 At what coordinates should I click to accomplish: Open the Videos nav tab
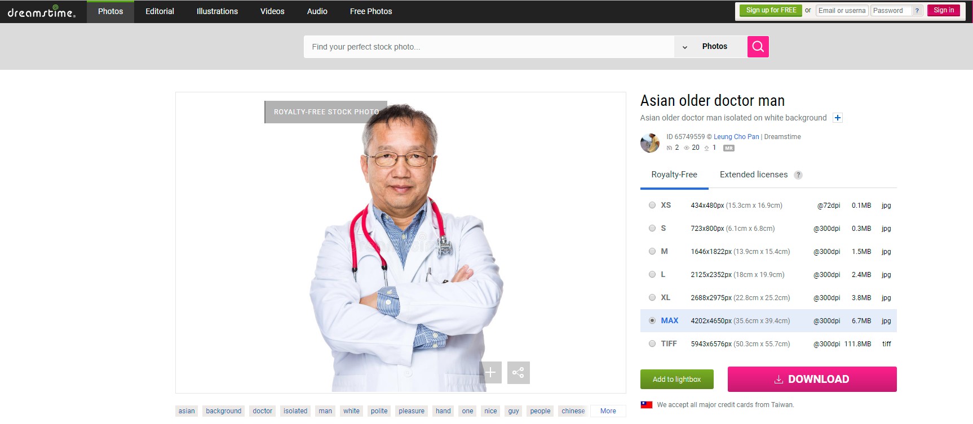(272, 11)
